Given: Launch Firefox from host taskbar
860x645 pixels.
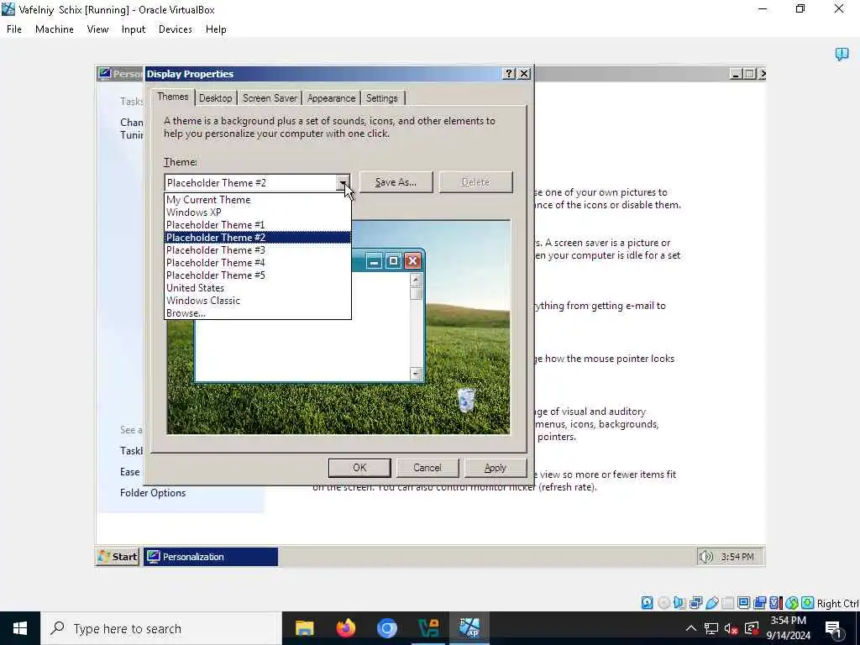Looking at the screenshot, I should coord(345,628).
